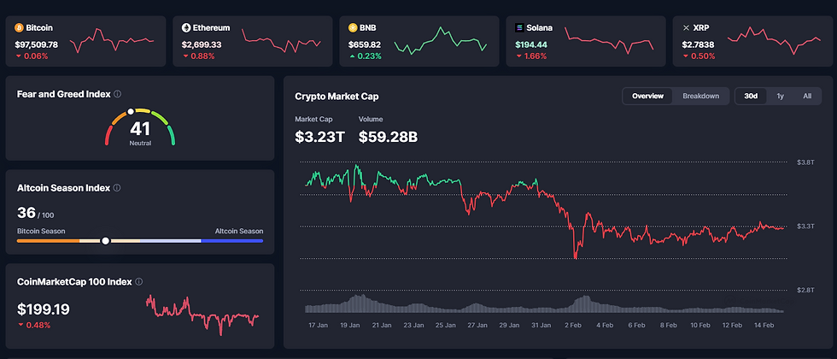Click XRP price $2.7838
This screenshot has height=359, width=837.
coord(699,44)
